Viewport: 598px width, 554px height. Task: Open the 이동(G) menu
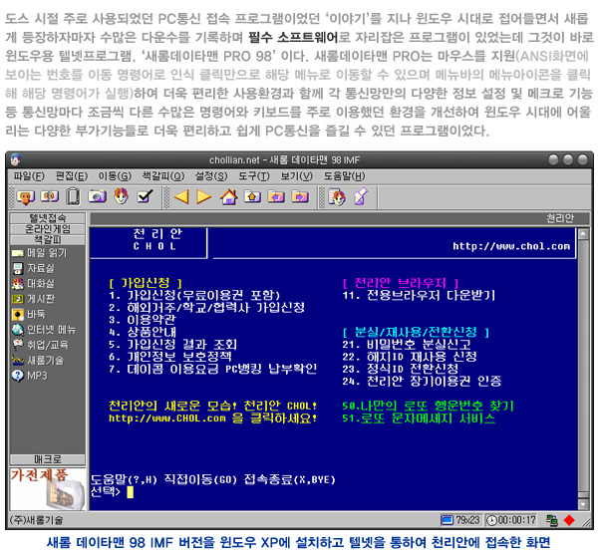coord(115,176)
